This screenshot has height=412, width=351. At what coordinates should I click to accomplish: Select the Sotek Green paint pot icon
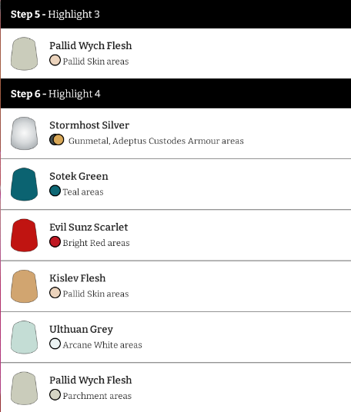pyautogui.click(x=24, y=184)
